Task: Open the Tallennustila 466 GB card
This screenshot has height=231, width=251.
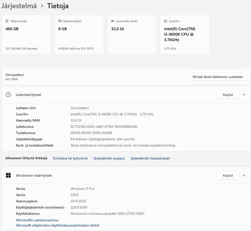Action: click(26, 35)
